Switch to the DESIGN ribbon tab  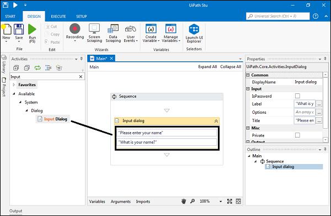point(34,16)
